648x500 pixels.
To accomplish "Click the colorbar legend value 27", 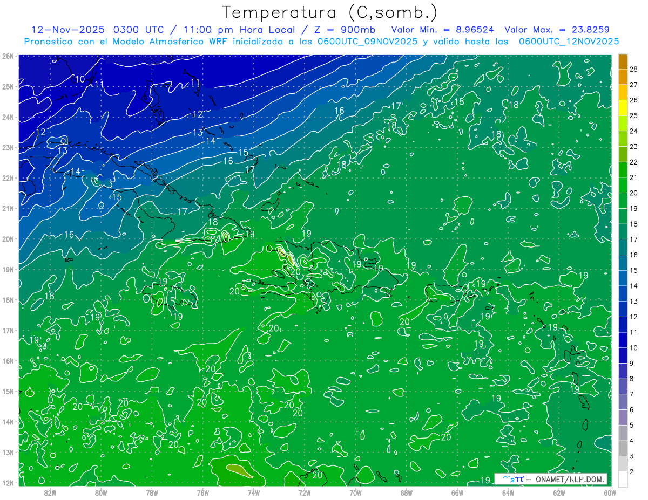I will tap(633, 85).
